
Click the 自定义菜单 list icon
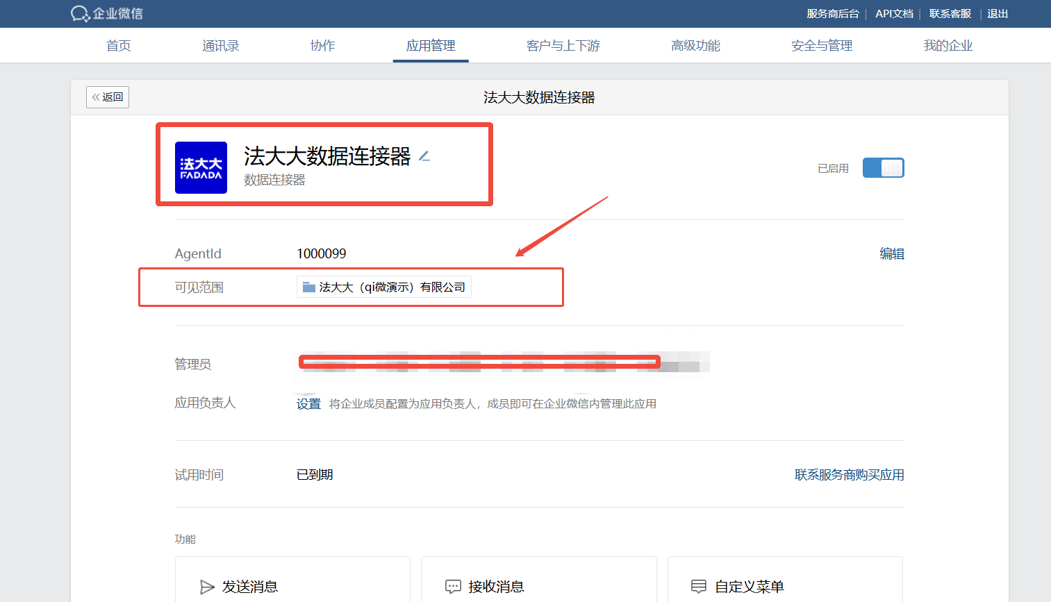pos(699,587)
